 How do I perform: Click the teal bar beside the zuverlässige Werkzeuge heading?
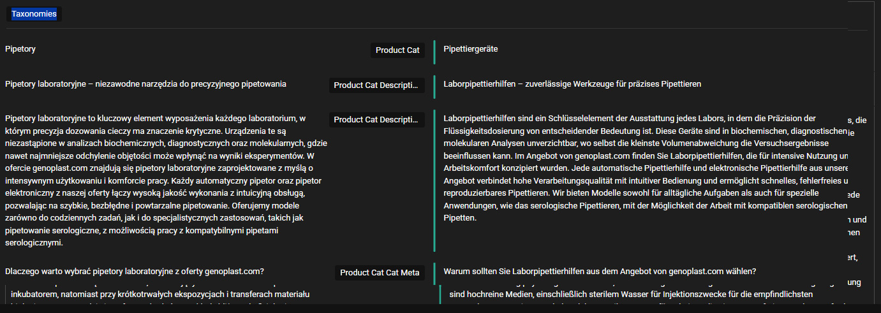pos(434,86)
